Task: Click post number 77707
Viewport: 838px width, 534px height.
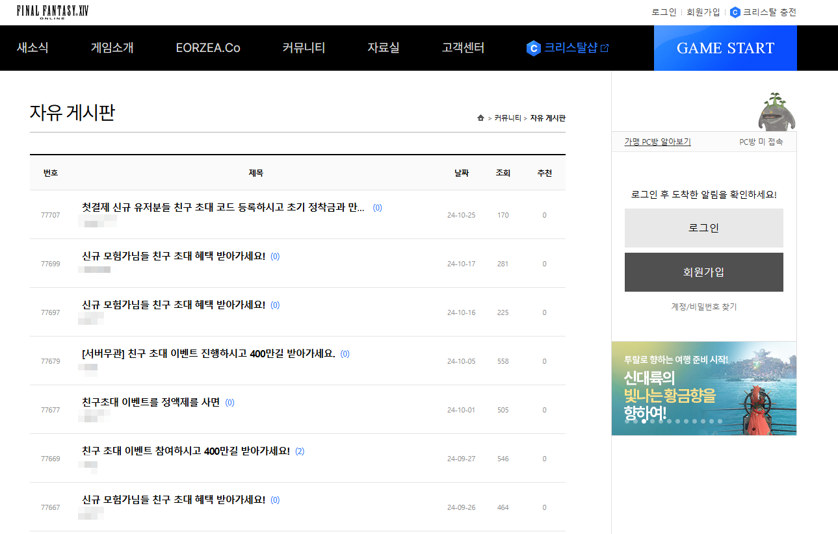Action: click(x=50, y=215)
